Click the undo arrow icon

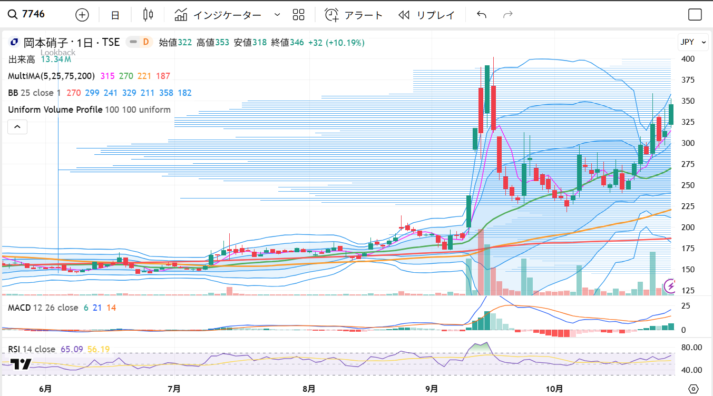point(481,15)
